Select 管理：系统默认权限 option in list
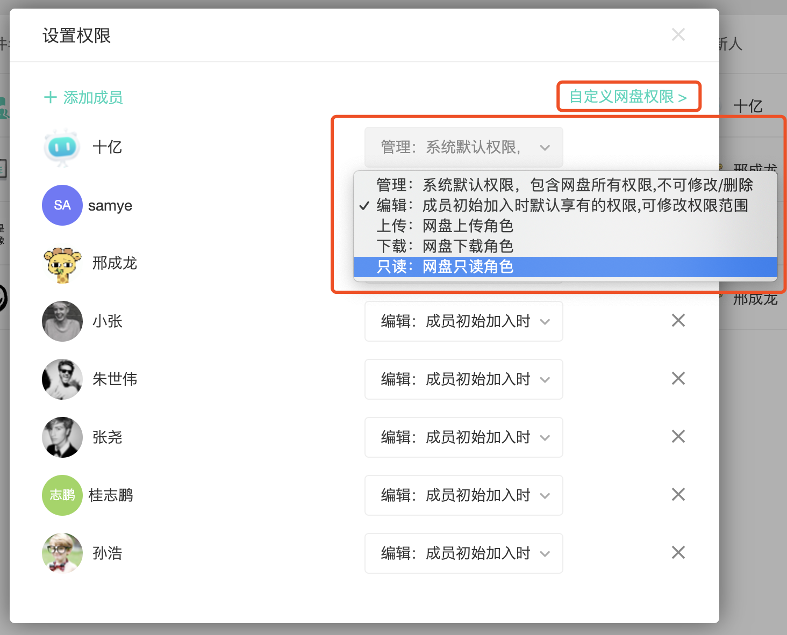 click(565, 185)
